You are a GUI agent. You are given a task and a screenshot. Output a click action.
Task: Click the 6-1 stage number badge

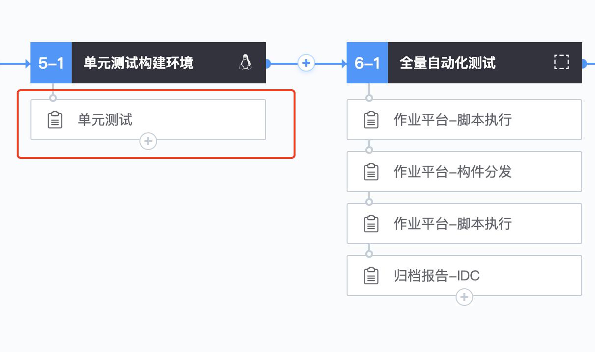(x=367, y=63)
